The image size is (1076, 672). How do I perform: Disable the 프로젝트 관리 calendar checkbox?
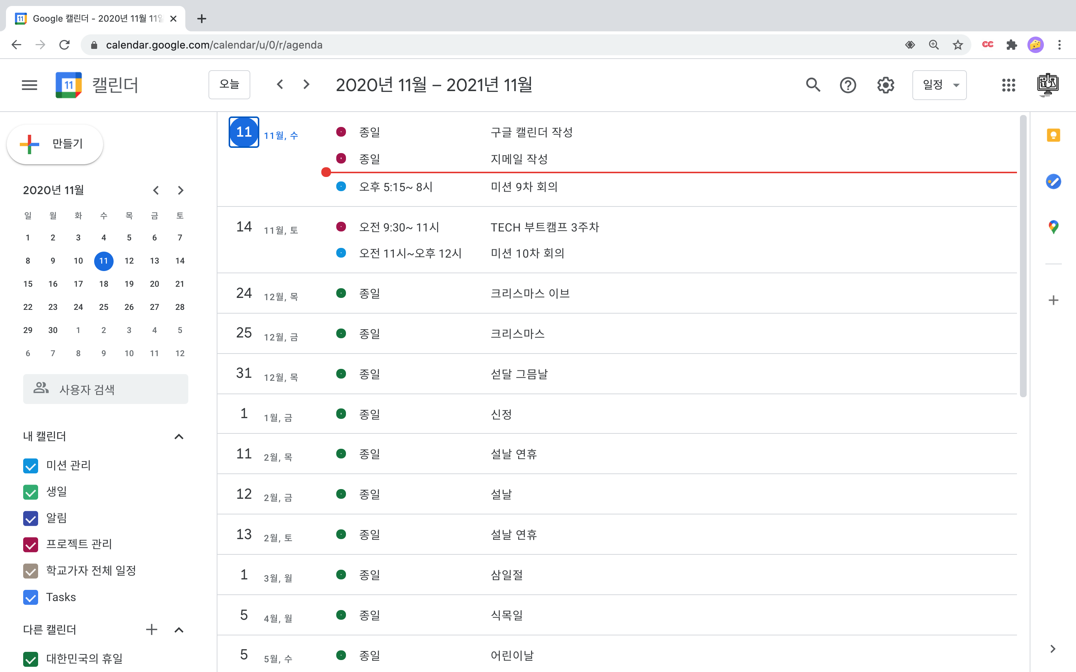(x=31, y=544)
